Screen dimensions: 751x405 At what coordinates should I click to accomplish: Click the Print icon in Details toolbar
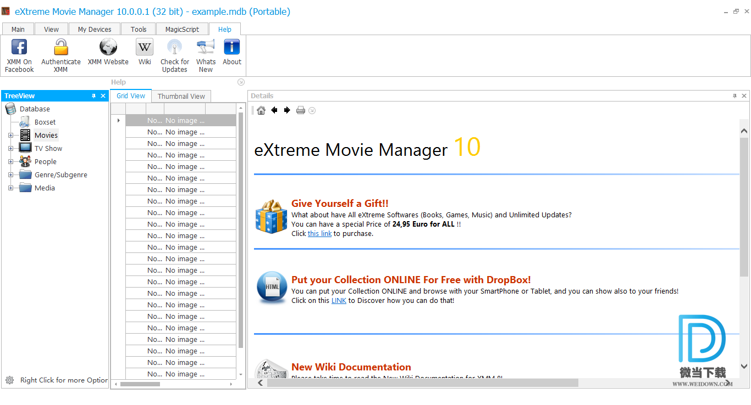(301, 110)
